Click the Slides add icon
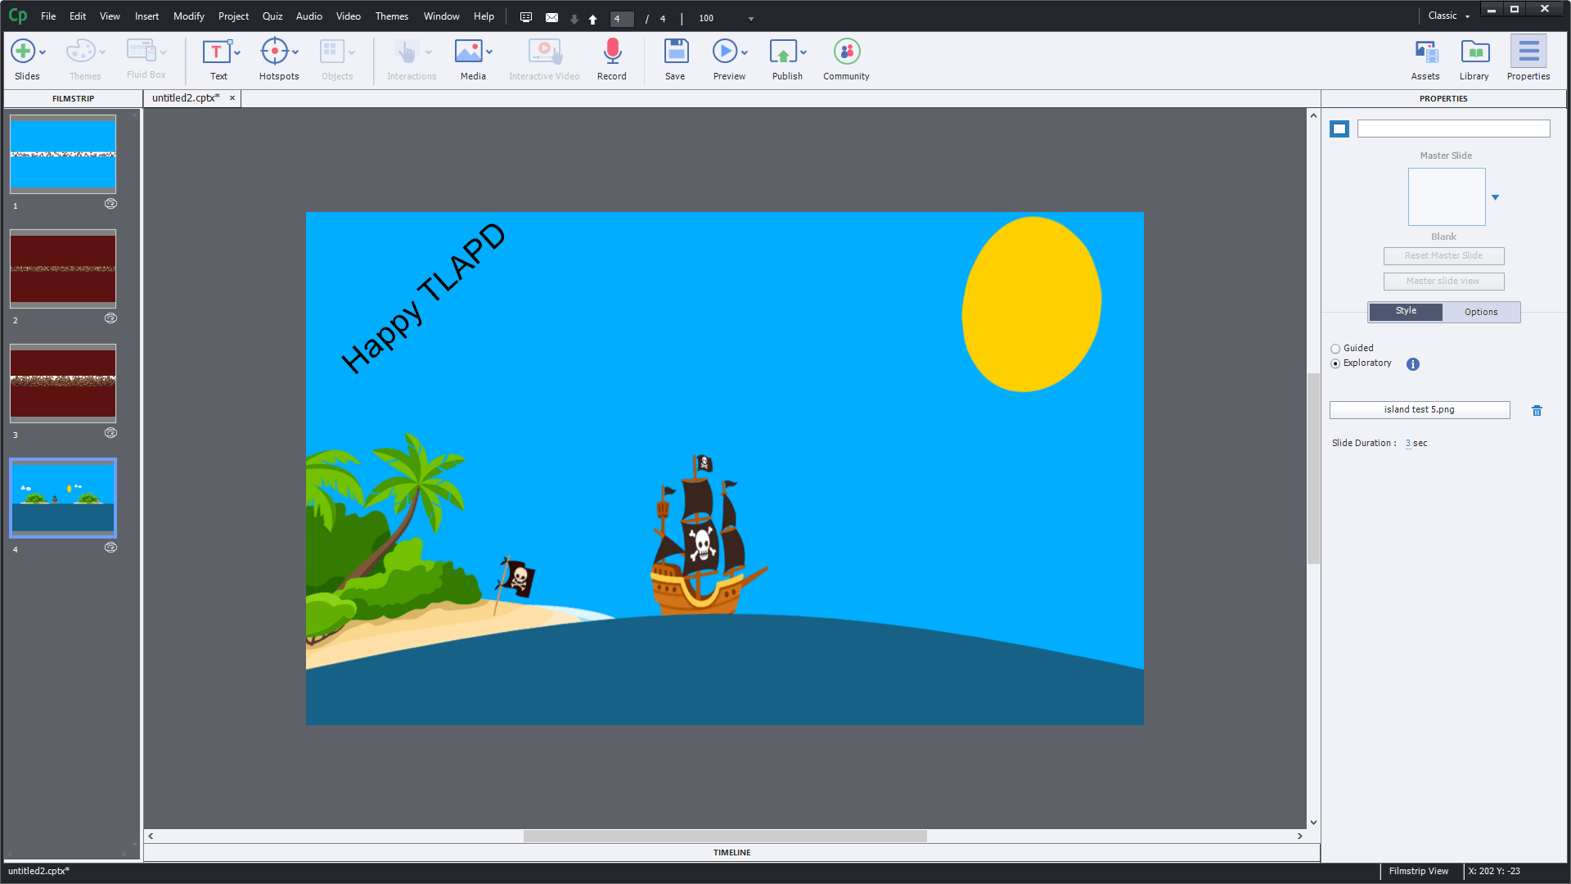The width and height of the screenshot is (1571, 884). (23, 52)
